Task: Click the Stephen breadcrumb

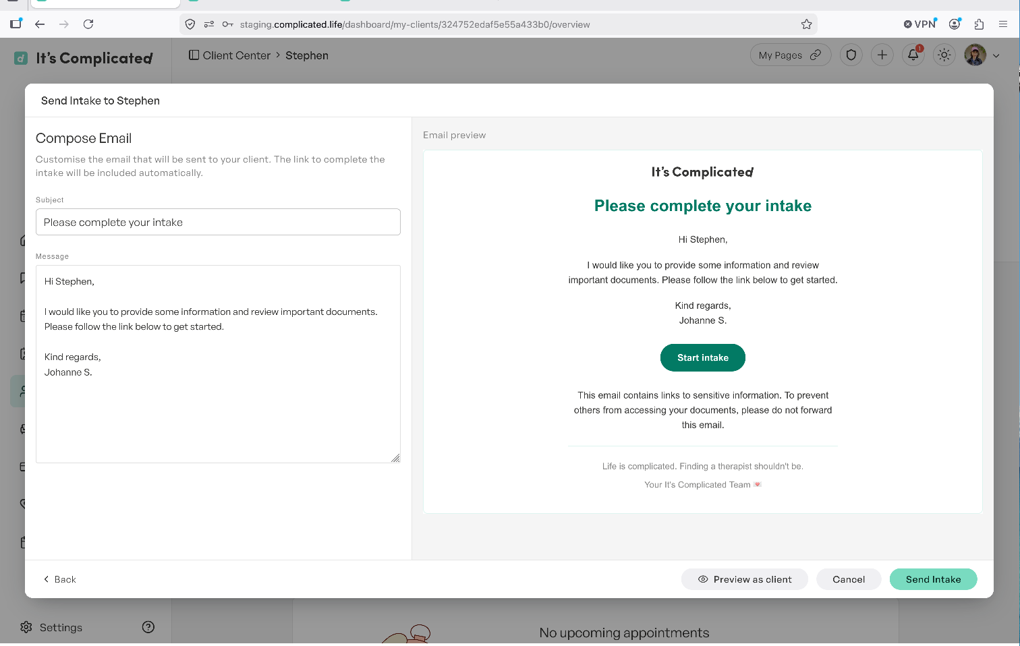Action: pos(307,55)
